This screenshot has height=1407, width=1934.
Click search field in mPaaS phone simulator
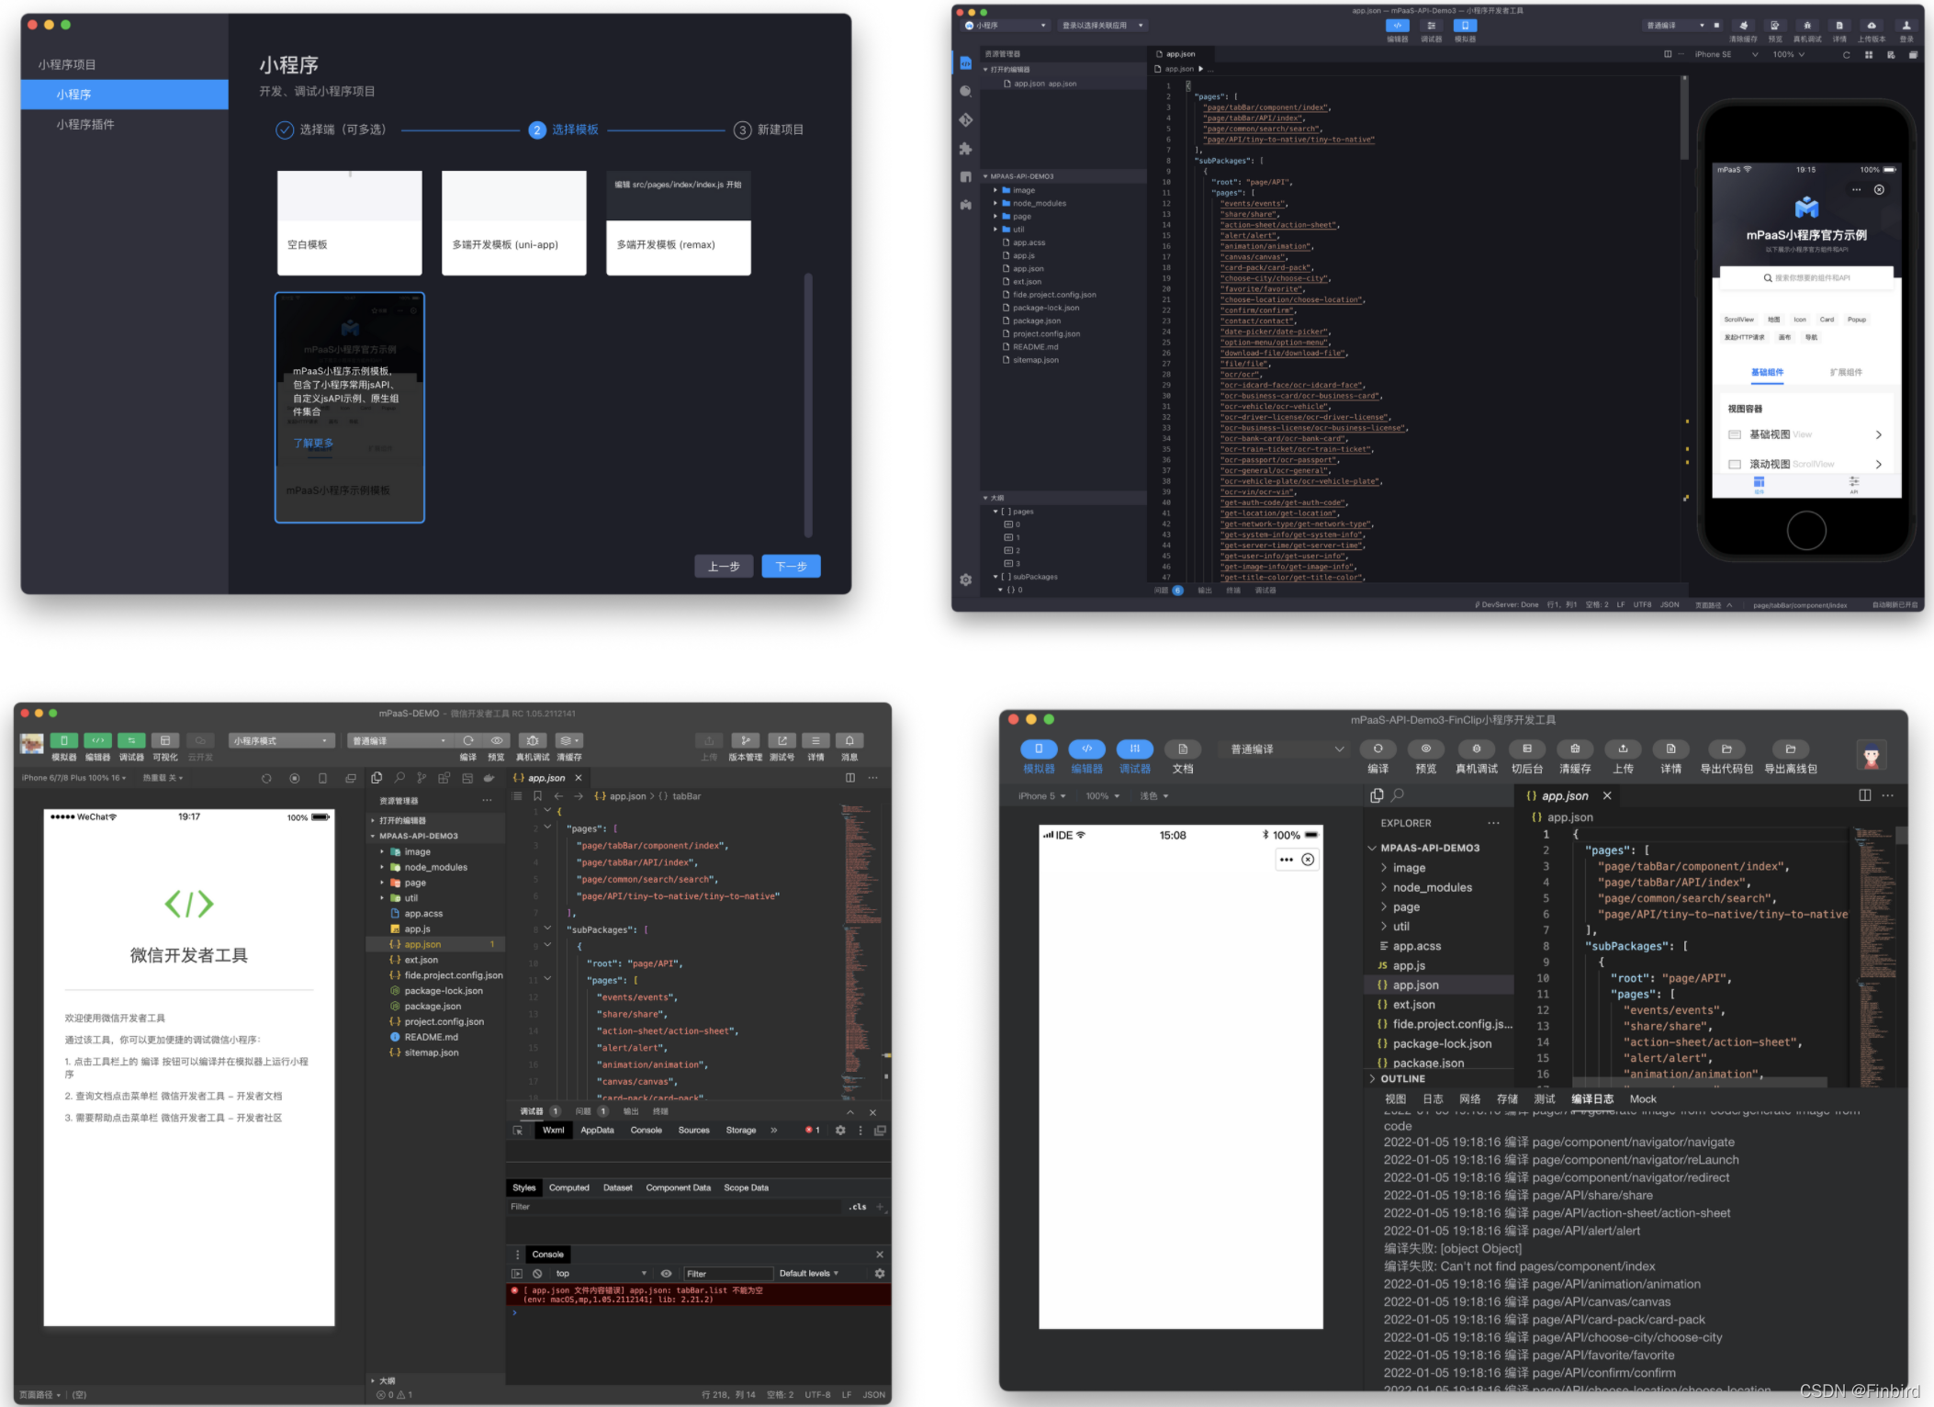(1806, 277)
